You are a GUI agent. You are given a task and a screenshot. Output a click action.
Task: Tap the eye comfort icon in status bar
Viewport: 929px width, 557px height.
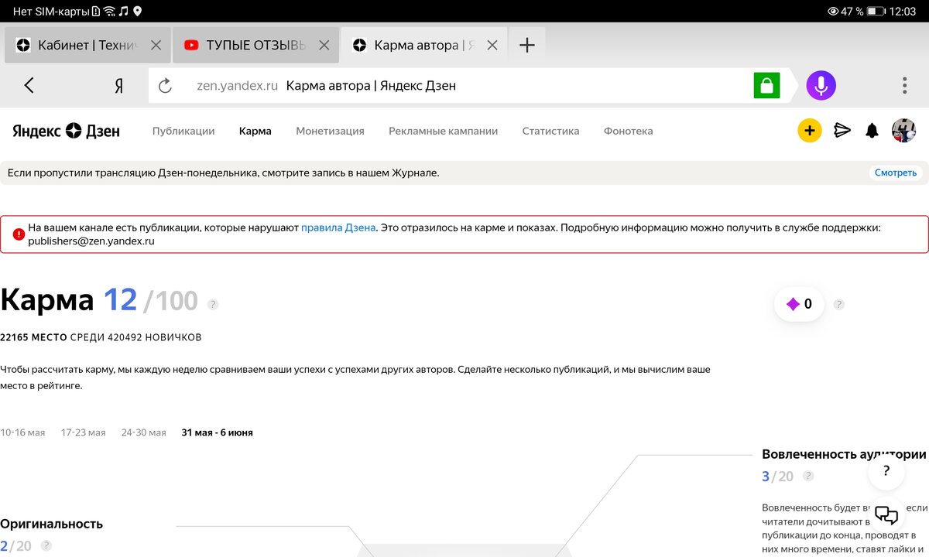pos(833,12)
